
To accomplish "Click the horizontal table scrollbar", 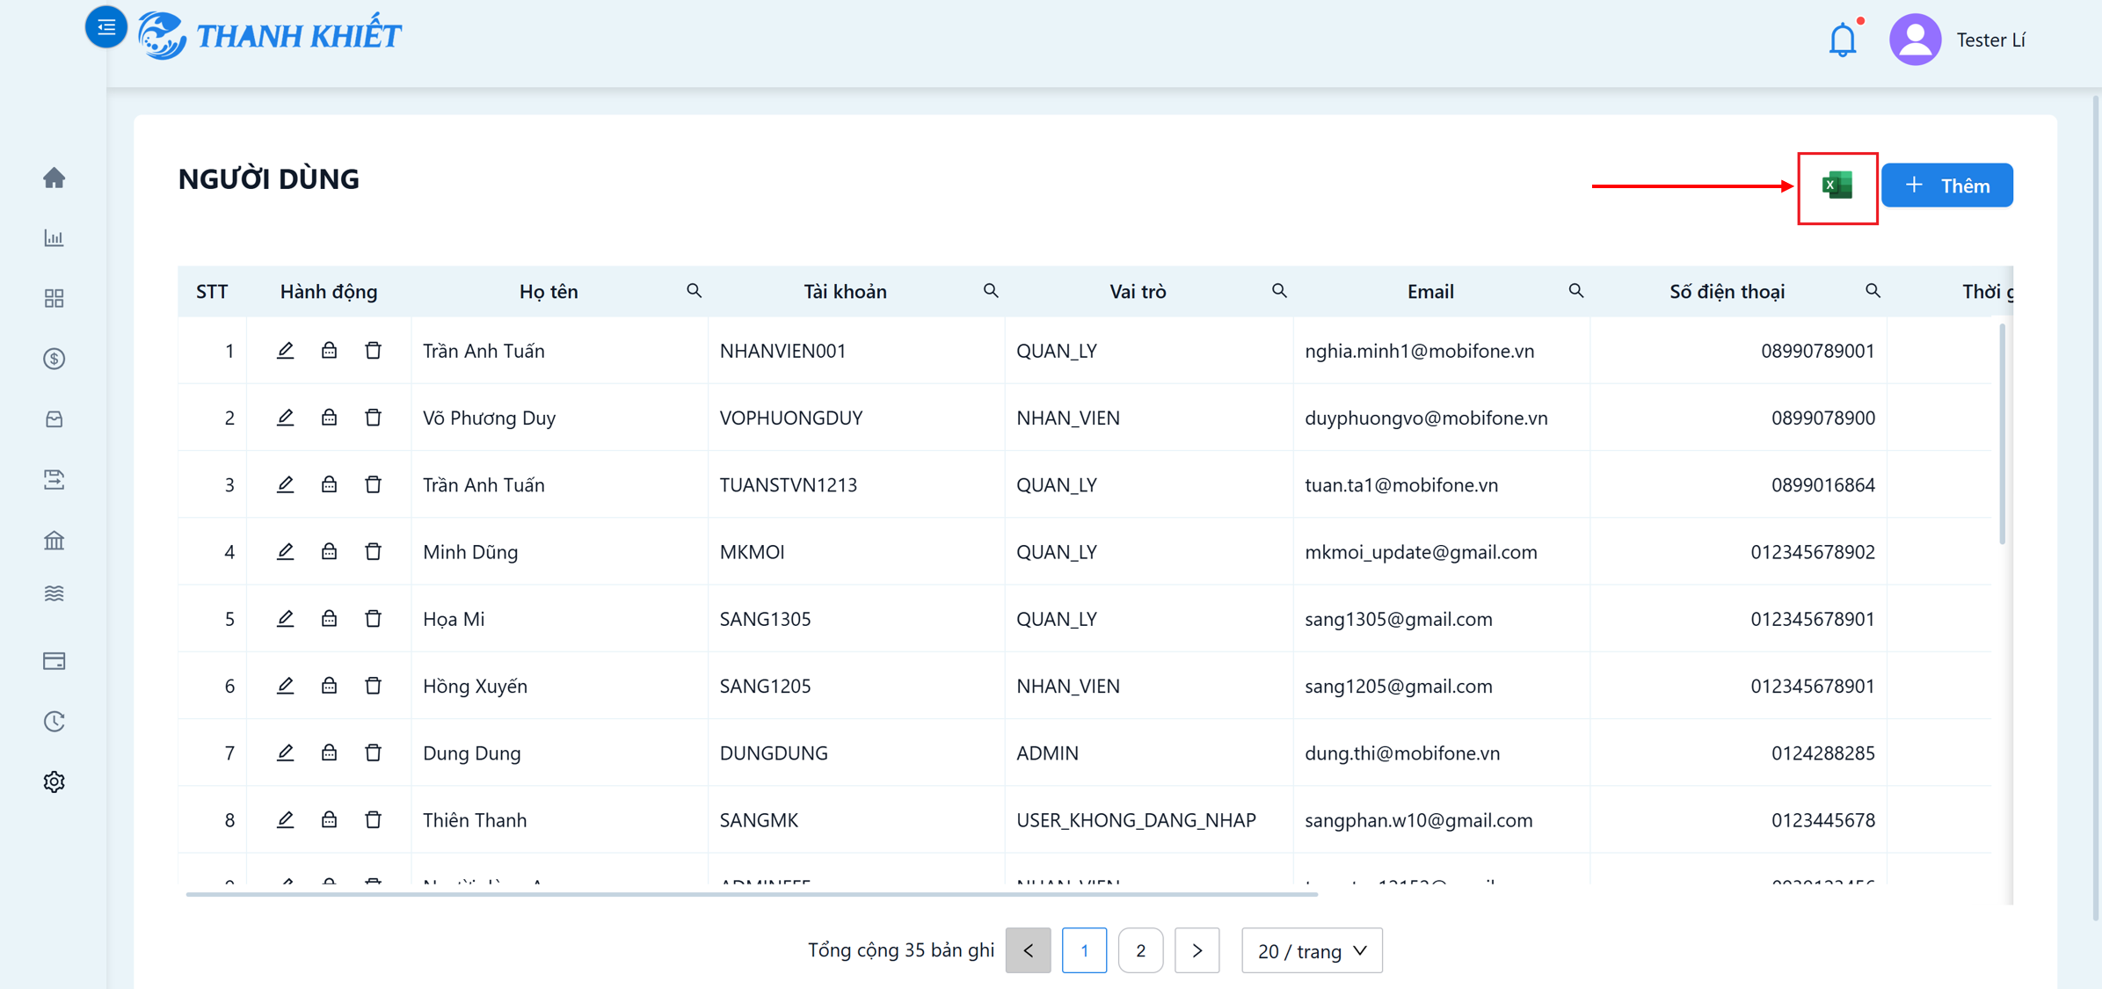I will (752, 894).
